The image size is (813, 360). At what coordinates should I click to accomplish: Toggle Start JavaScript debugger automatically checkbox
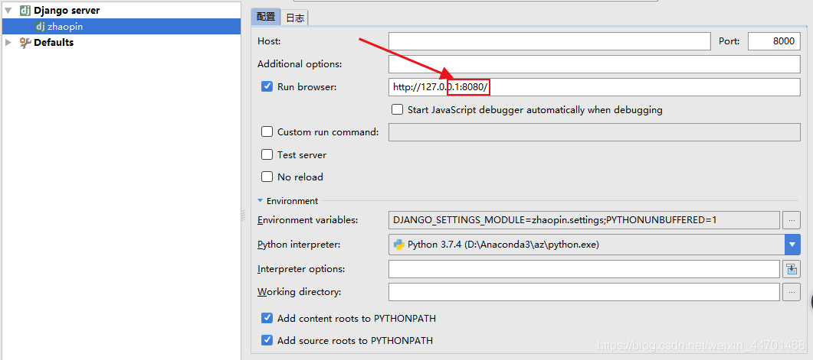click(397, 109)
